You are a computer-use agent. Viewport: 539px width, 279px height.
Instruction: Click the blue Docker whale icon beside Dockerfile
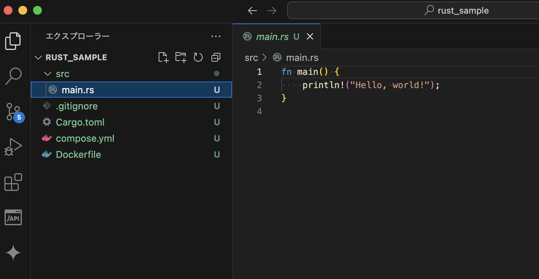[47, 154]
